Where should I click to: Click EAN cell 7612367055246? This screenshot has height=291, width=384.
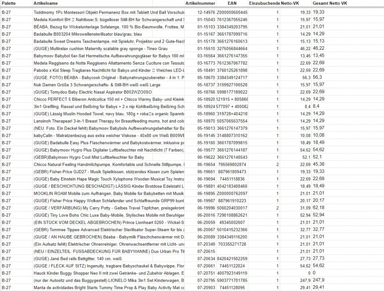[232, 20]
